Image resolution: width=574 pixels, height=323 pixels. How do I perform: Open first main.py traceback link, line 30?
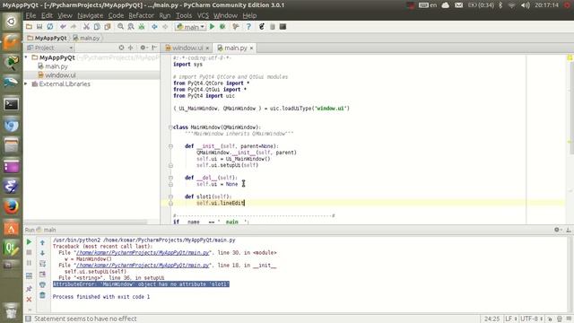pyautogui.click(x=143, y=253)
